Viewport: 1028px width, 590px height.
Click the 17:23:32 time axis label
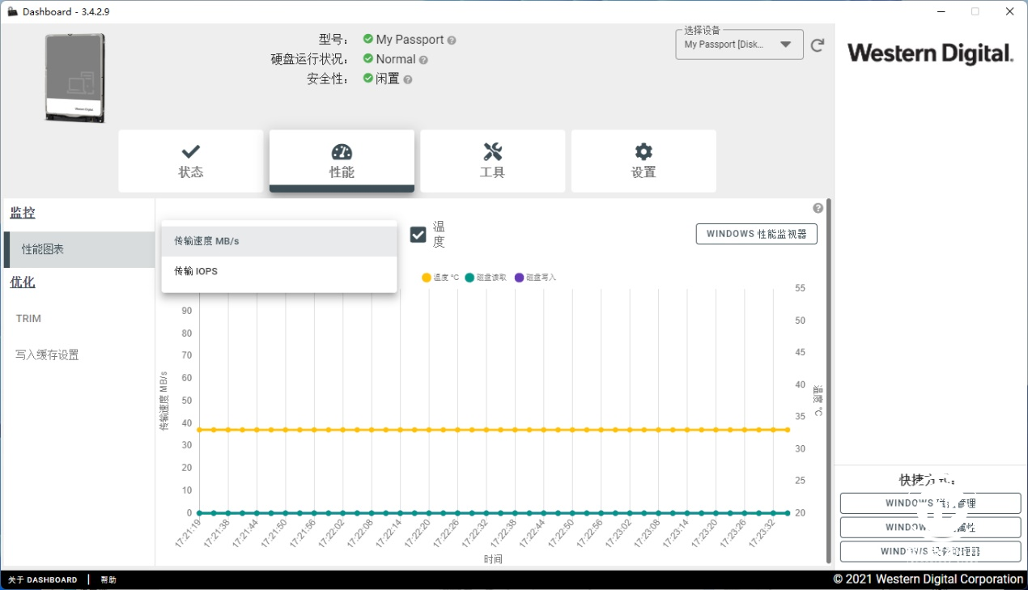point(762,534)
